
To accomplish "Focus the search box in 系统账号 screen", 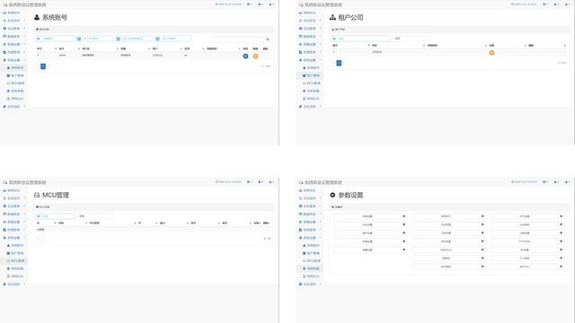I will (x=238, y=39).
